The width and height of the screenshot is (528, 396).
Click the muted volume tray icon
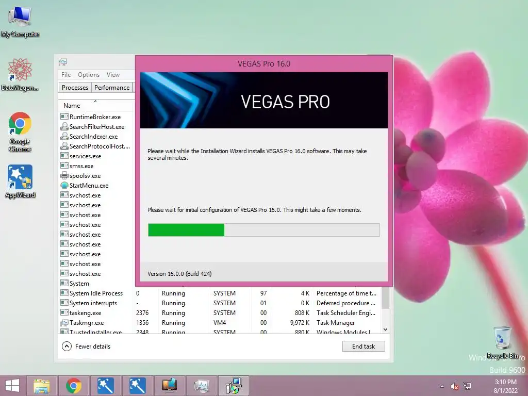[x=455, y=386]
